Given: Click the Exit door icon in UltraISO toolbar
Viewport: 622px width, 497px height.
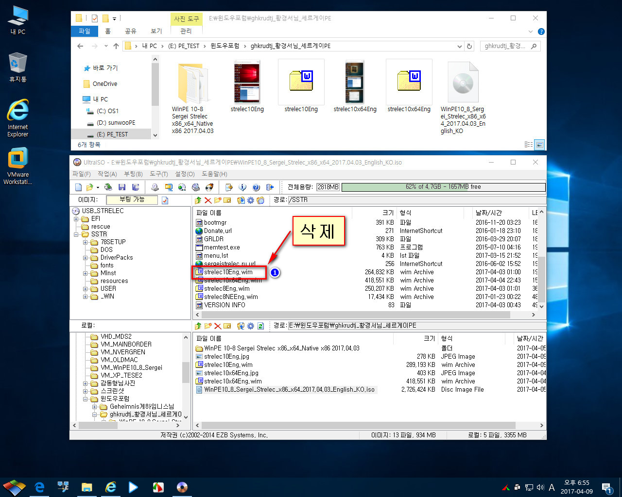Looking at the screenshot, I should pyautogui.click(x=270, y=187).
